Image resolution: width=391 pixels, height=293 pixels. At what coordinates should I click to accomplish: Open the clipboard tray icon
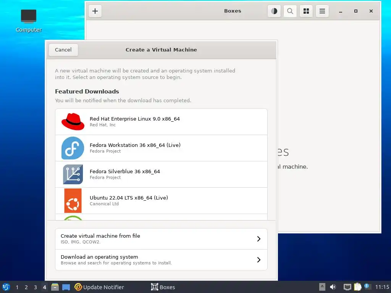point(357,287)
